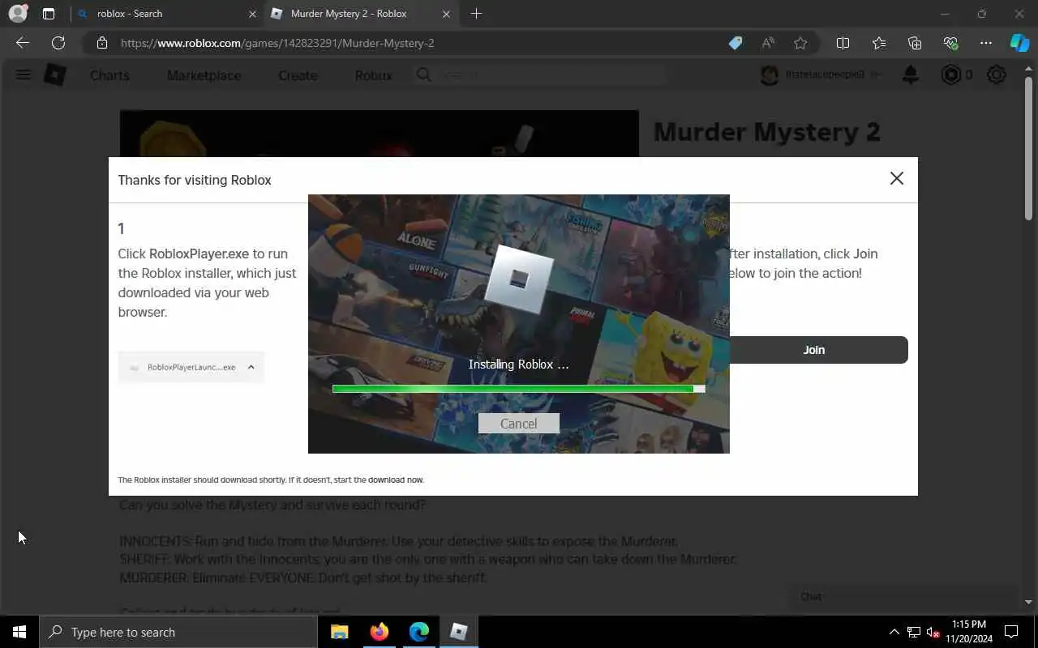Open the Copilot sidebar icon

tap(1019, 43)
